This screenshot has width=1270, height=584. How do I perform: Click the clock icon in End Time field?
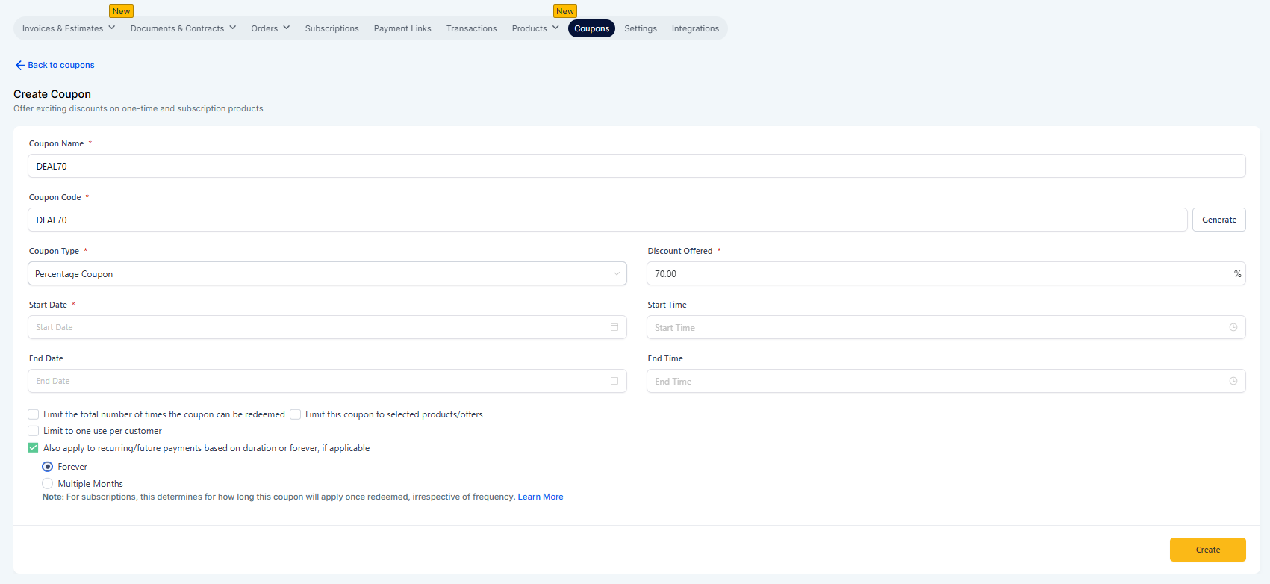pos(1233,381)
